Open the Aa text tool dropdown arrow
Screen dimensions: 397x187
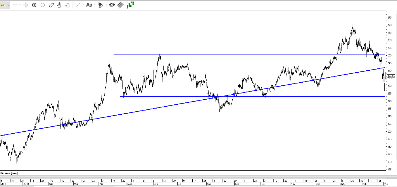[95, 5]
